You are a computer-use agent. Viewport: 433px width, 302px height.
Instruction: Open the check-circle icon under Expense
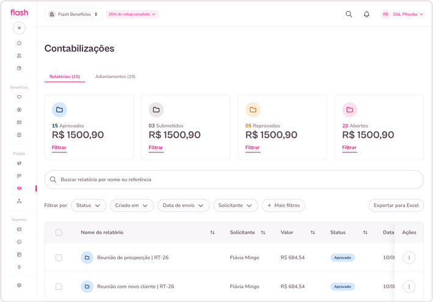19,242
